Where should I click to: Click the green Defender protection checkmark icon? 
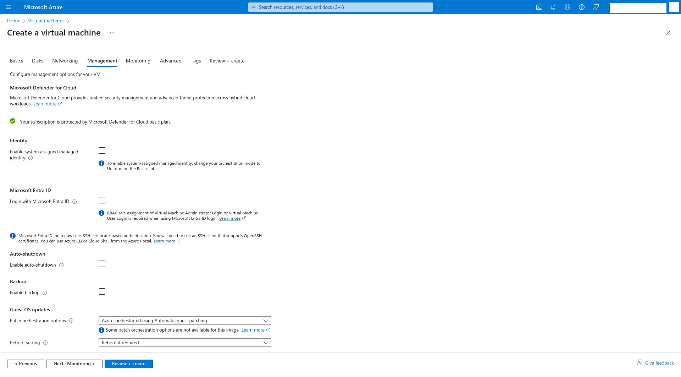point(13,121)
